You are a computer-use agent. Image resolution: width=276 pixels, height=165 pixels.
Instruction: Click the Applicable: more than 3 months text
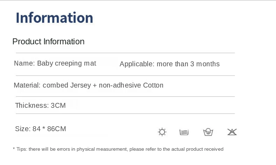tap(170, 64)
